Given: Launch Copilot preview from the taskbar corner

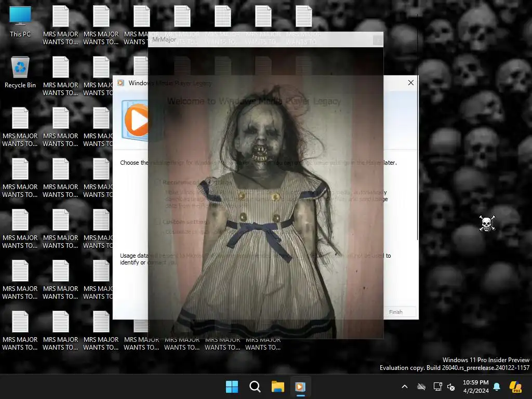Looking at the screenshot, I should (x=515, y=387).
